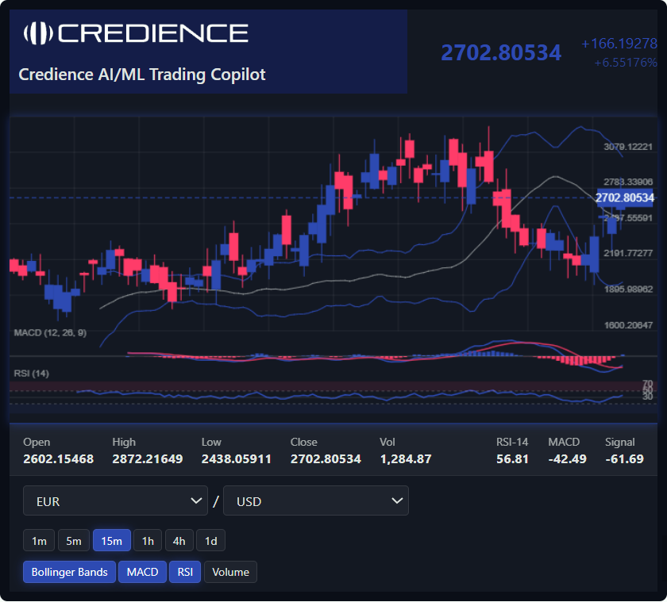Disable the MACD indicator
667x602 pixels.
pos(142,572)
